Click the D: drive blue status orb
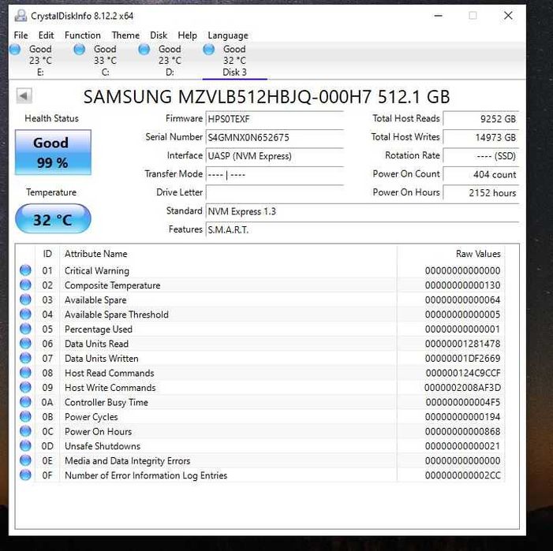553x551 pixels. click(x=144, y=50)
